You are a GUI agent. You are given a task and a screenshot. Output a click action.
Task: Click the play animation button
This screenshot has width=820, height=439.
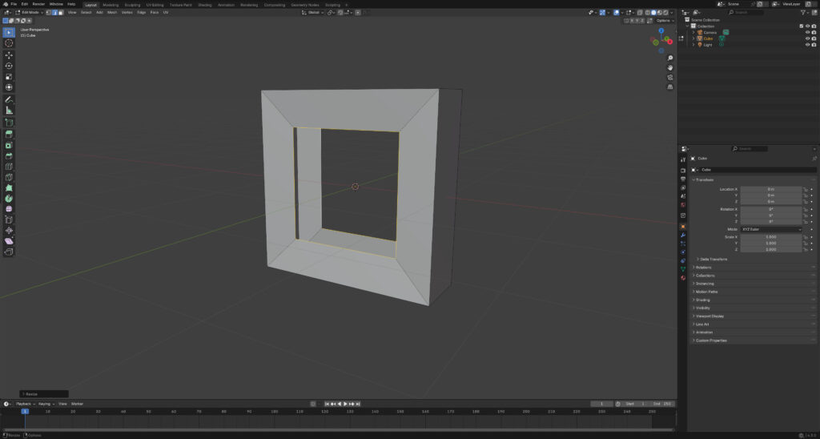point(345,404)
